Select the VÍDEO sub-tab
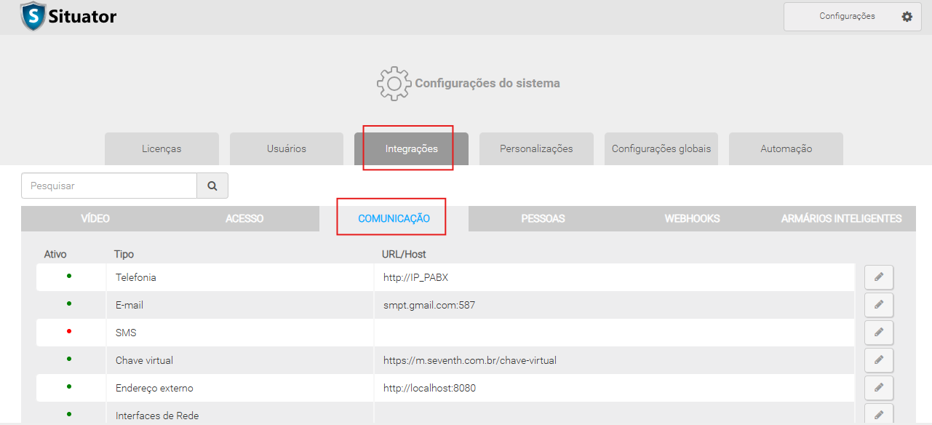The image size is (932, 425). [x=95, y=218]
